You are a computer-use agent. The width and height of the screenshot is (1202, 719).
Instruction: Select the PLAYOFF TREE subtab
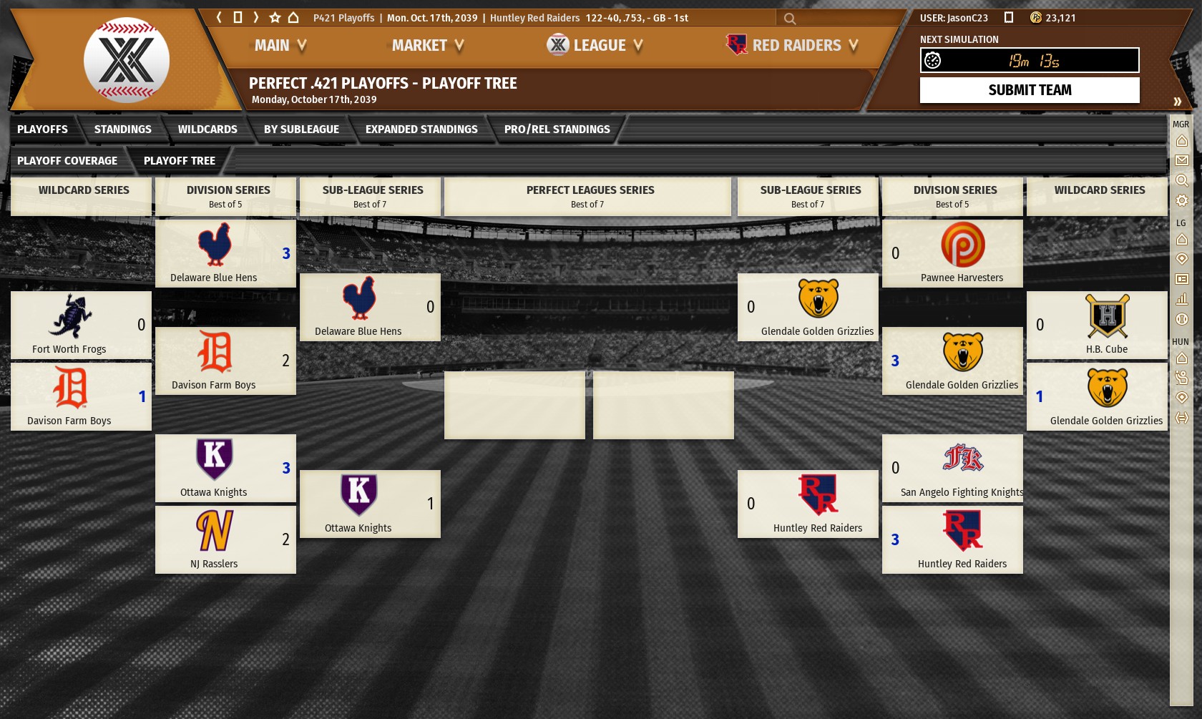[x=180, y=161]
